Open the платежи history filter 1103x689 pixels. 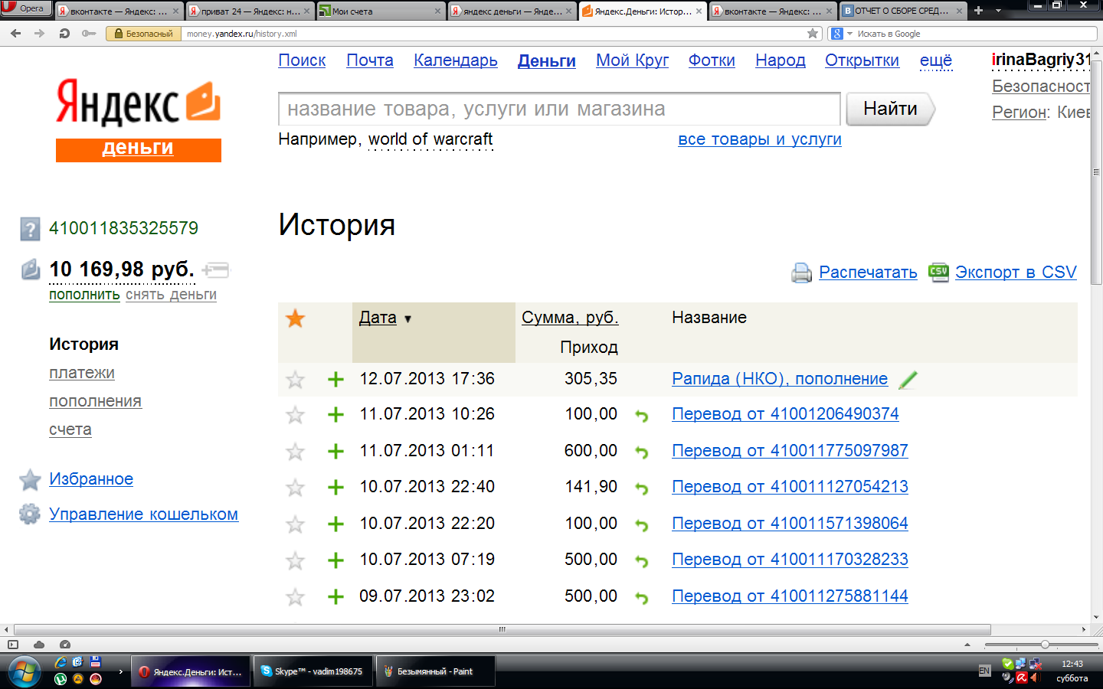click(x=82, y=373)
